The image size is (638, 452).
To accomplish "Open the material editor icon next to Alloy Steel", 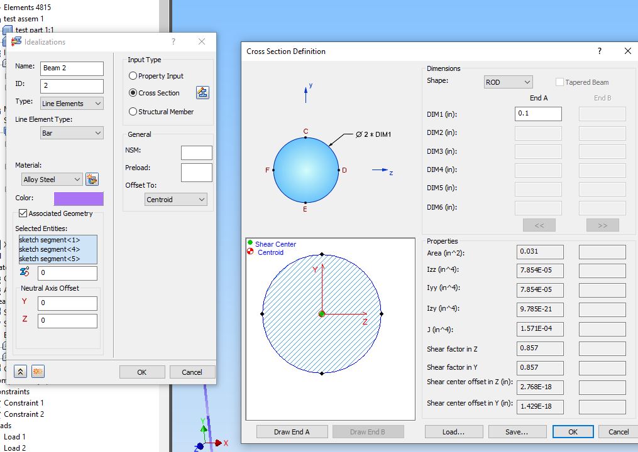I will [x=92, y=179].
